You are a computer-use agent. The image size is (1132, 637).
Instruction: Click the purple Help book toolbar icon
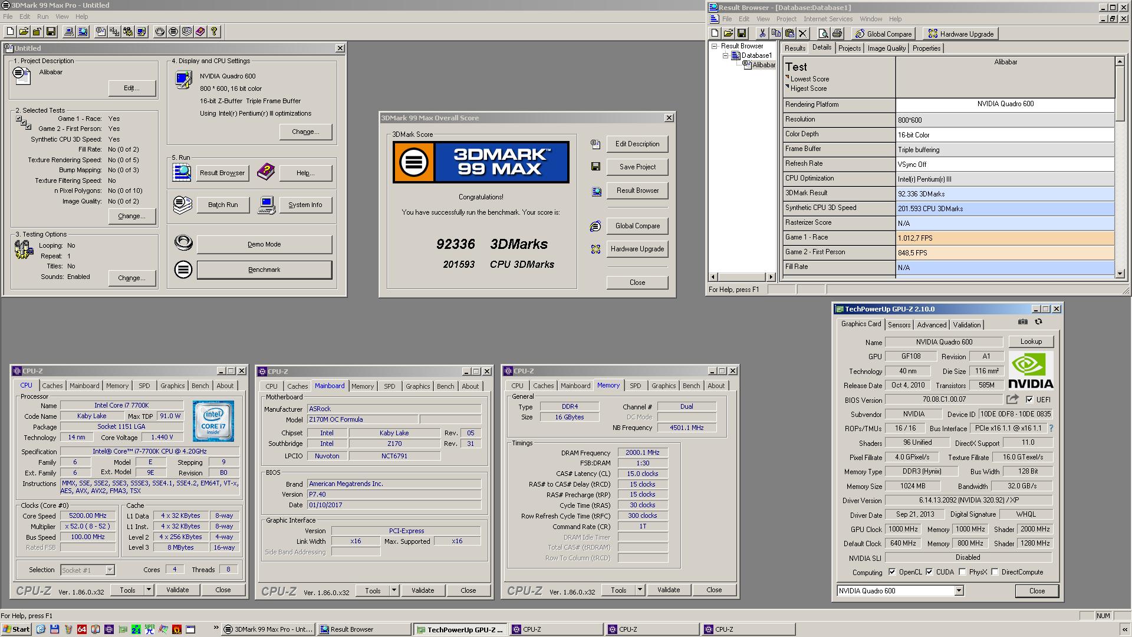coord(200,32)
